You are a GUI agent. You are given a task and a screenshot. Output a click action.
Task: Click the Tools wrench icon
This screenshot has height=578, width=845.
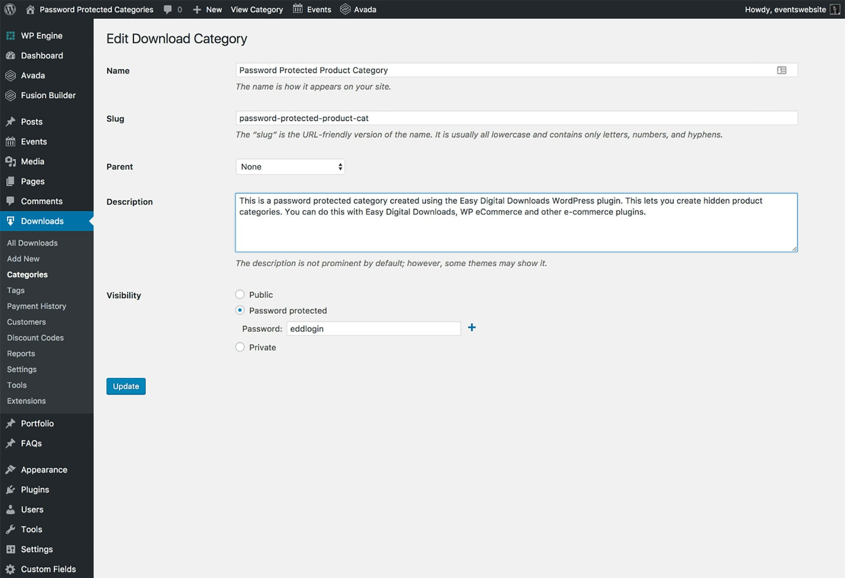[x=11, y=529]
